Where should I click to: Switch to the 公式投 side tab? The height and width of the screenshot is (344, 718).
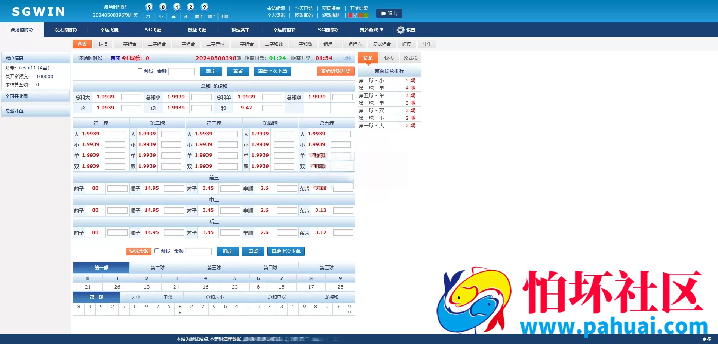[410, 58]
